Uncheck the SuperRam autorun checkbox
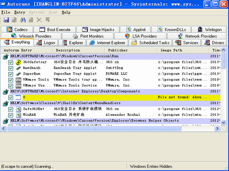The width and height of the screenshot is (229, 171). (11, 74)
